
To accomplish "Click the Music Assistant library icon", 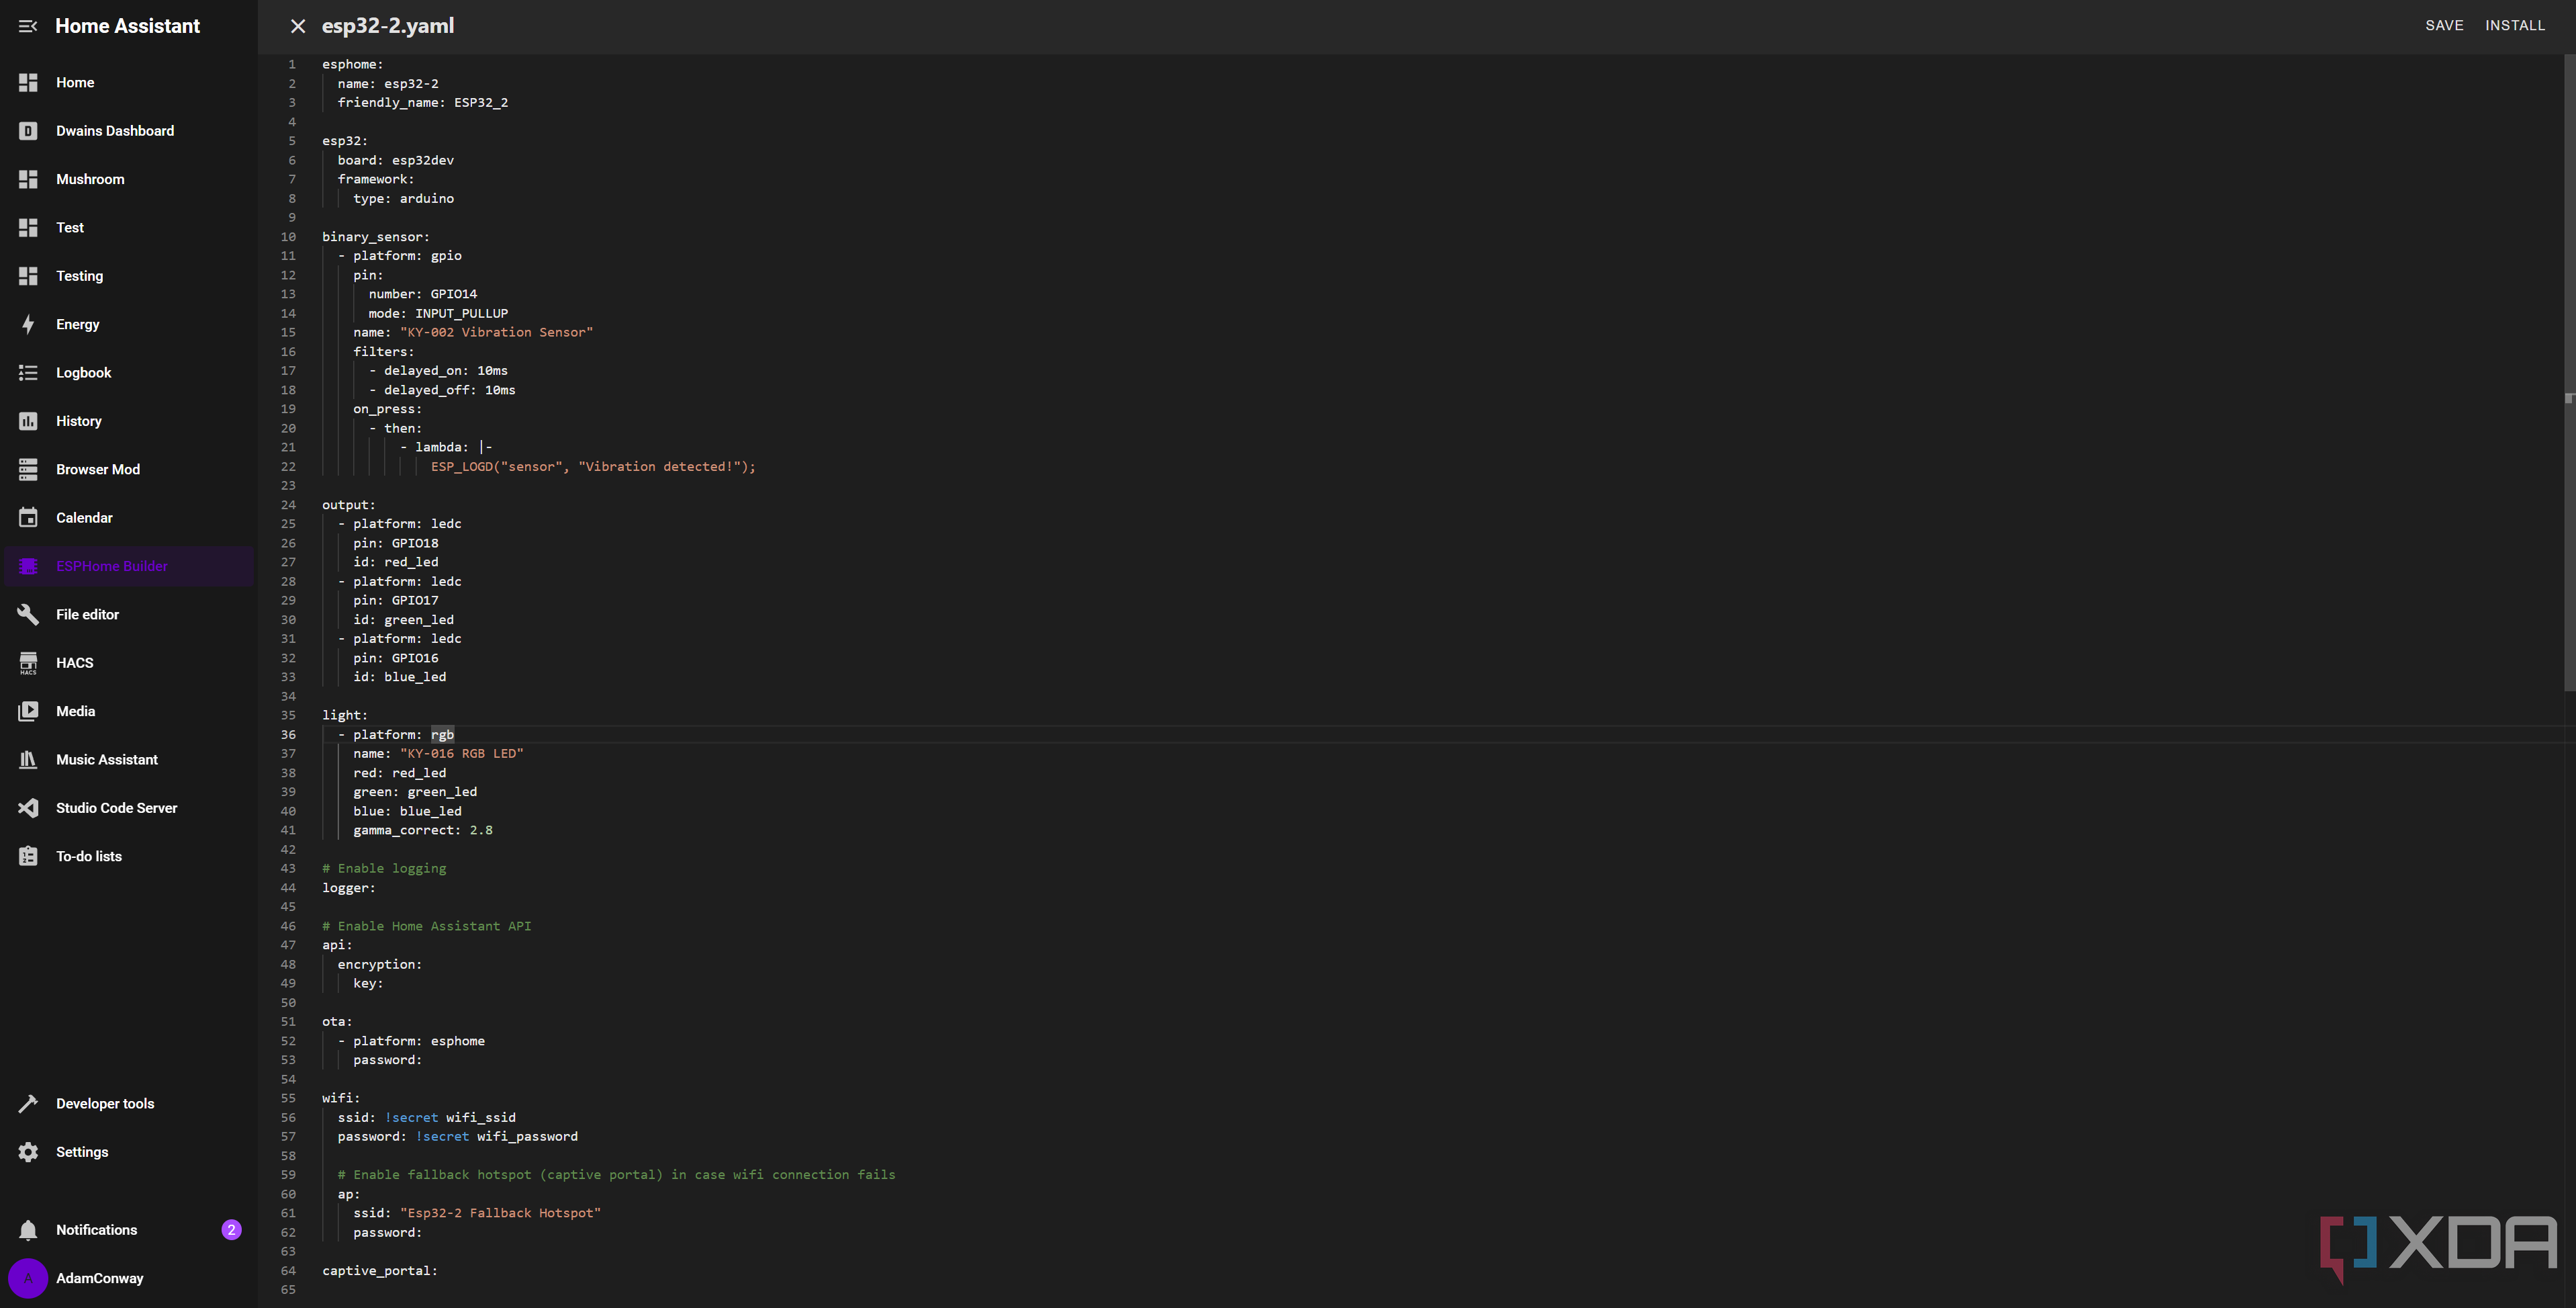I will click(x=28, y=760).
